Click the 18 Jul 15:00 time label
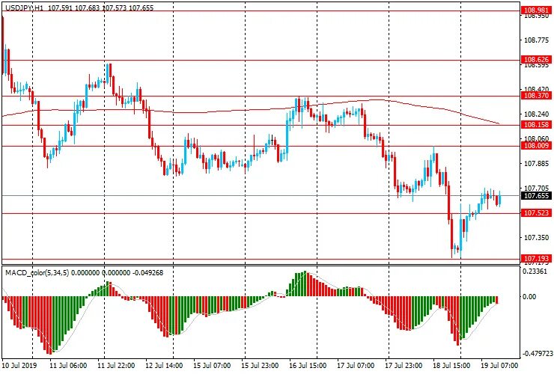 click(x=451, y=365)
